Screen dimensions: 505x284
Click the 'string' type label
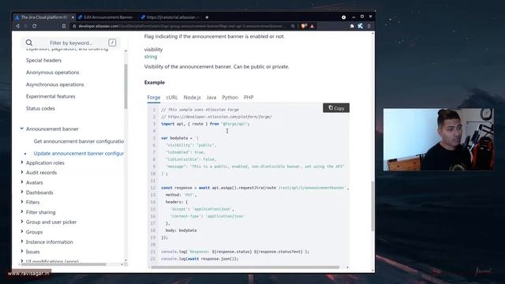click(x=151, y=57)
